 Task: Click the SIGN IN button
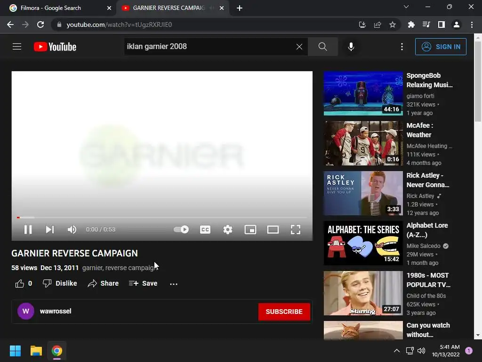[x=441, y=47]
